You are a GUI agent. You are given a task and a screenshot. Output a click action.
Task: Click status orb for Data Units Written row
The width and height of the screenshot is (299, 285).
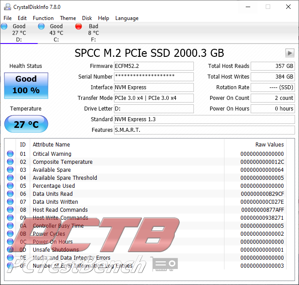pyautogui.click(x=10, y=202)
